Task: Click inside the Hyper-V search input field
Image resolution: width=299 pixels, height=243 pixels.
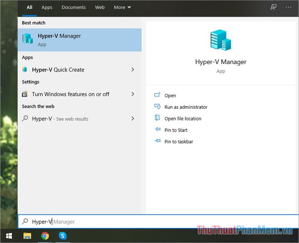Action: (x=158, y=222)
